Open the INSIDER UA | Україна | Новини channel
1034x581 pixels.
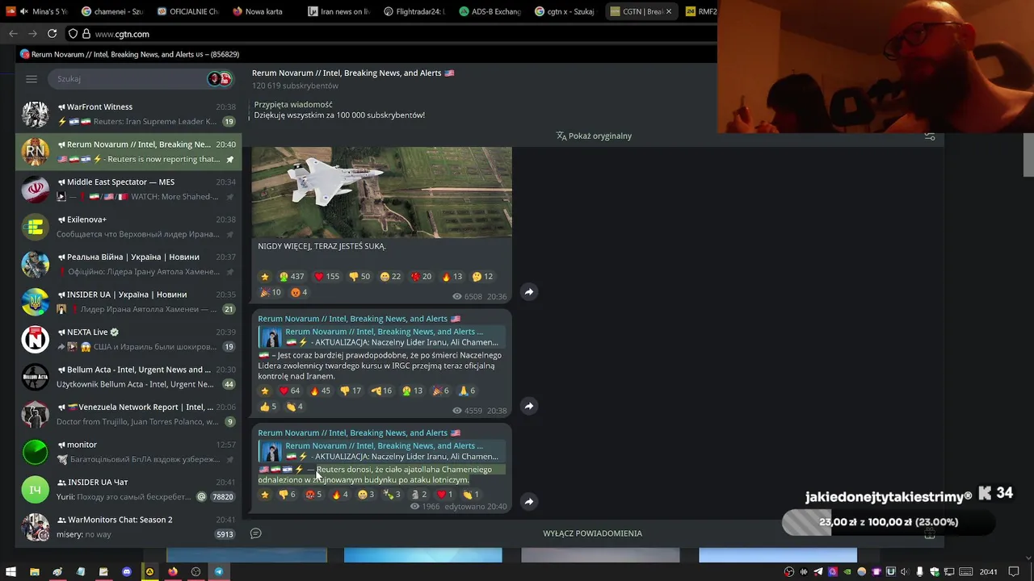128,302
